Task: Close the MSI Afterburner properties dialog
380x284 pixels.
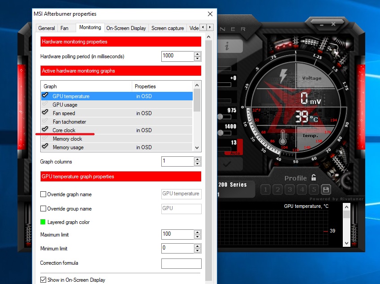Action: 210,14
